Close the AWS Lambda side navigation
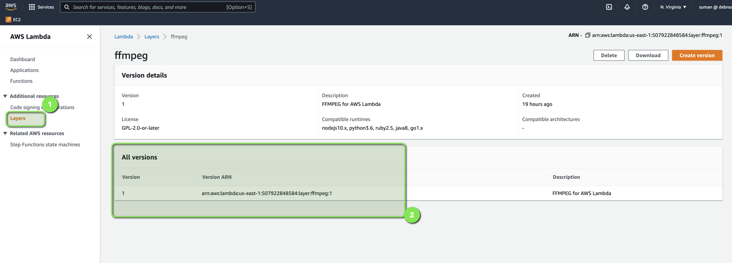Image resolution: width=732 pixels, height=263 pixels. pos(89,36)
